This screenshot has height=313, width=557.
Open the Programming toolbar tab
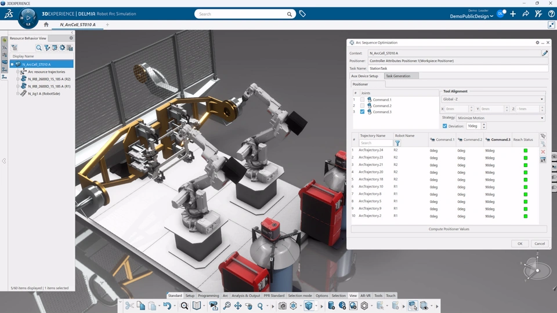point(208,296)
